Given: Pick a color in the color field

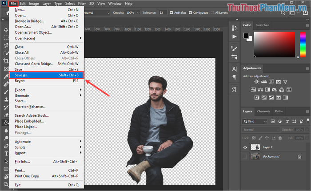Looking at the screenshot, I should [275, 44].
